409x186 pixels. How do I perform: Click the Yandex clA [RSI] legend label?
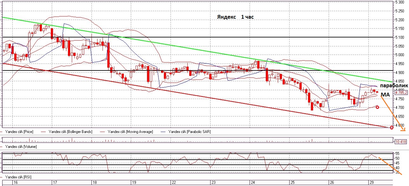pos(18,177)
